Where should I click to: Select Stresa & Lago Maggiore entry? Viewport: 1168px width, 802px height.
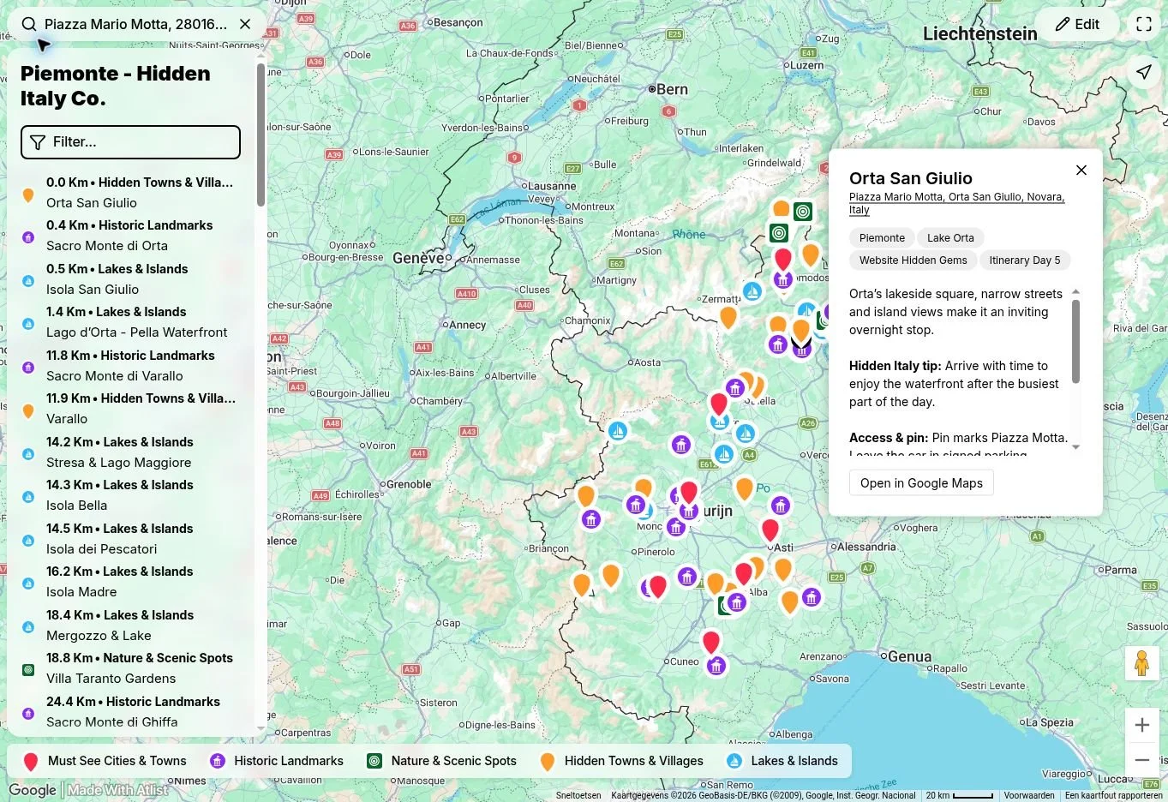130,452
